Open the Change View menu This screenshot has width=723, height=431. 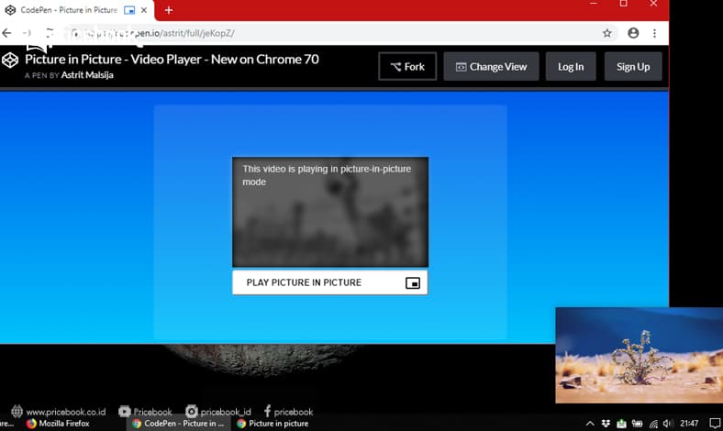click(491, 66)
